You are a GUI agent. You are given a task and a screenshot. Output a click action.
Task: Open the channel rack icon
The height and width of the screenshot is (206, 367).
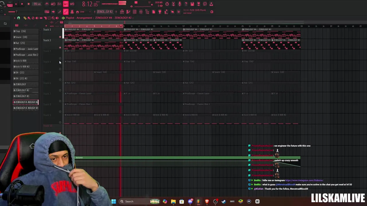tap(134, 12)
